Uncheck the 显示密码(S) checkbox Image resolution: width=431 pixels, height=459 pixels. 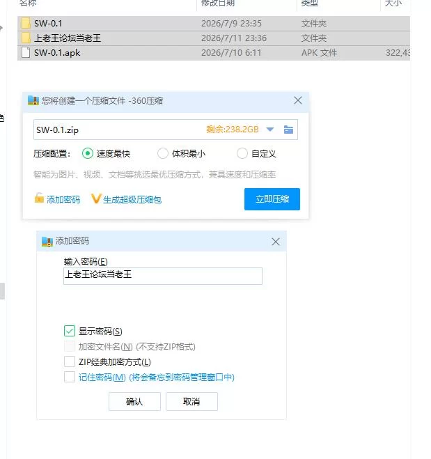point(70,331)
